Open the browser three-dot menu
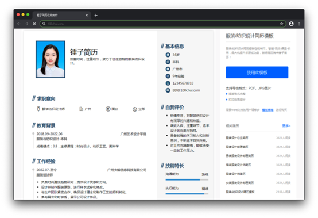 click(x=299, y=24)
